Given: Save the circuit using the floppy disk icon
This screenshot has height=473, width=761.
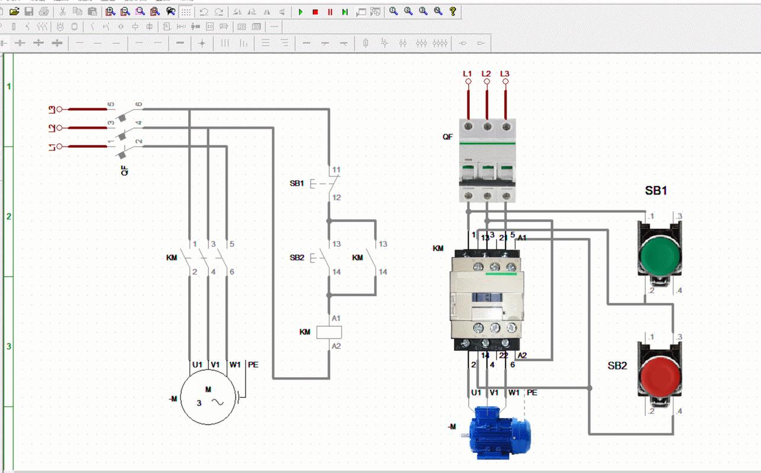Looking at the screenshot, I should tap(28, 12).
